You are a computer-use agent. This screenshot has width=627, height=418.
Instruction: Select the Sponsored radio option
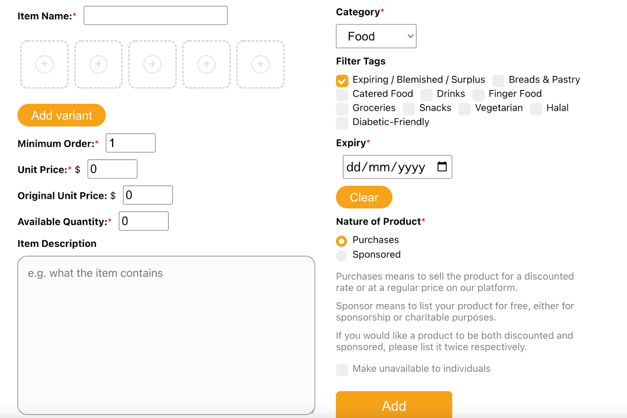point(342,256)
